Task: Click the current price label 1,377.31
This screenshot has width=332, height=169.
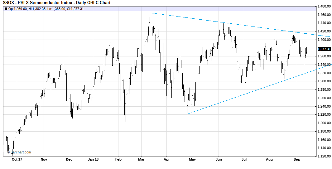Action: [x=324, y=49]
